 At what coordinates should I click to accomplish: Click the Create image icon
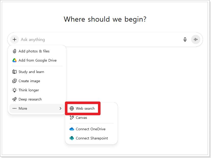coord(15,81)
